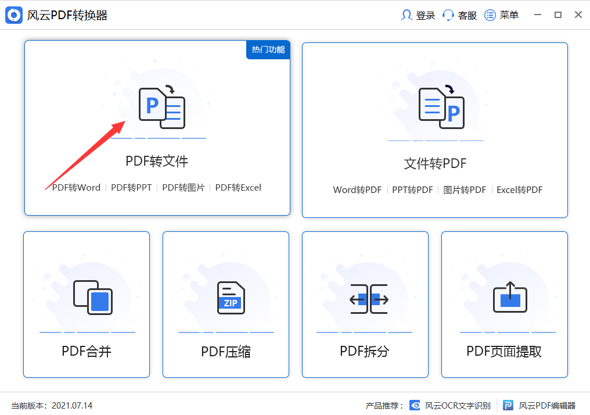Click the menu list icon
590x415 pixels.
(x=490, y=15)
